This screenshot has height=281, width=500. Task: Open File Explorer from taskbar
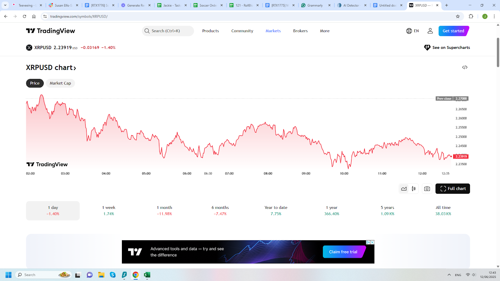pos(101,275)
